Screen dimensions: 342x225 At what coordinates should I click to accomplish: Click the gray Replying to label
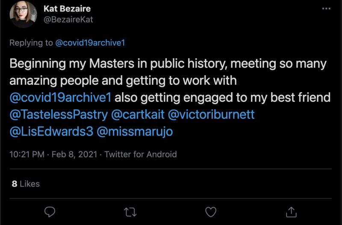(x=31, y=43)
